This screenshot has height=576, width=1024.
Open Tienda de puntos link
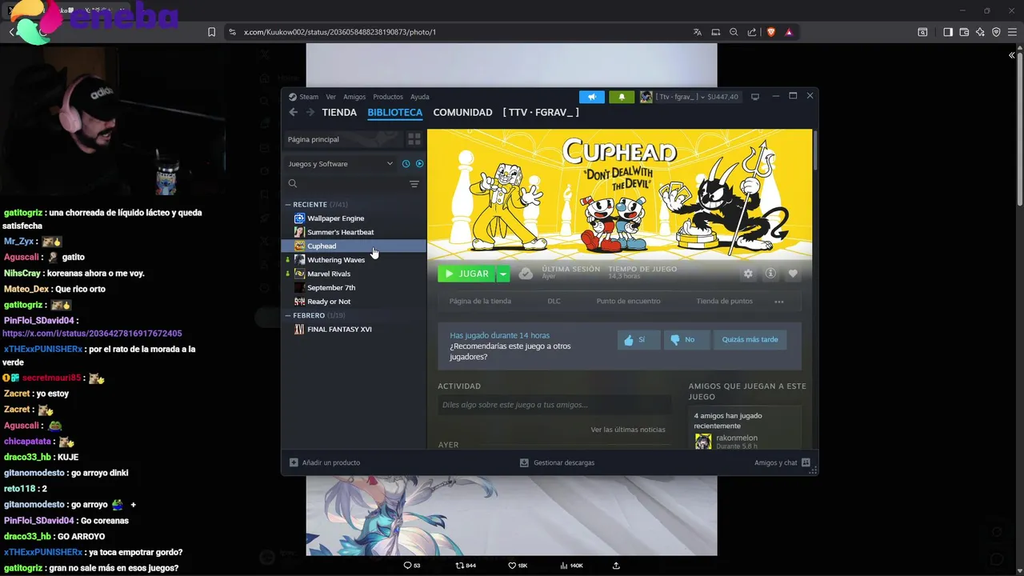[725, 302]
